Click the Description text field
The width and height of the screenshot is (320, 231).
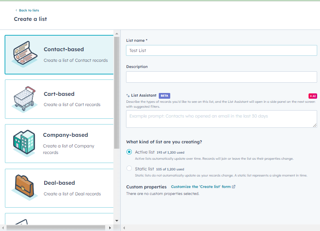[x=221, y=77]
